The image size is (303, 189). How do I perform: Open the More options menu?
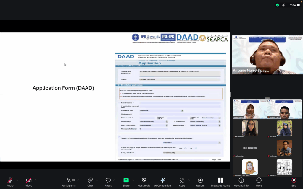click(259, 180)
